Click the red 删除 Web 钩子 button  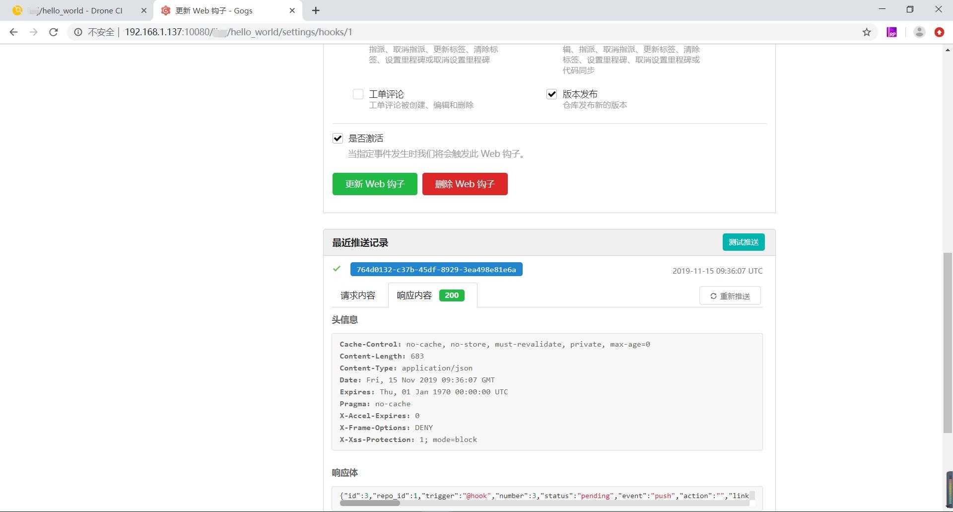pyautogui.click(x=465, y=184)
